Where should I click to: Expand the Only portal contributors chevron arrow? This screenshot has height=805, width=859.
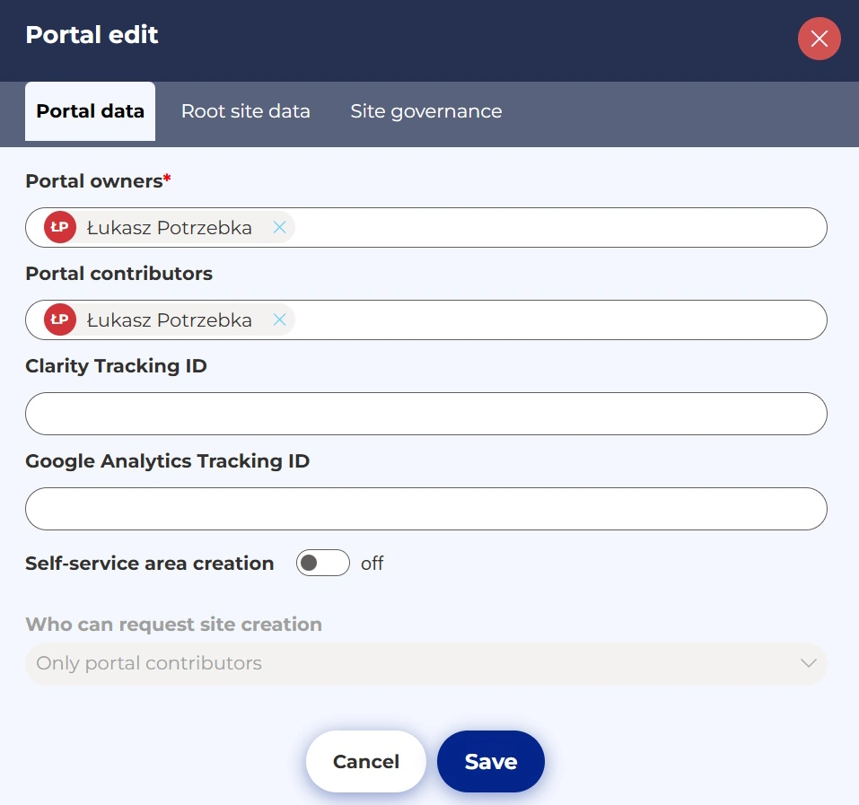coord(808,664)
